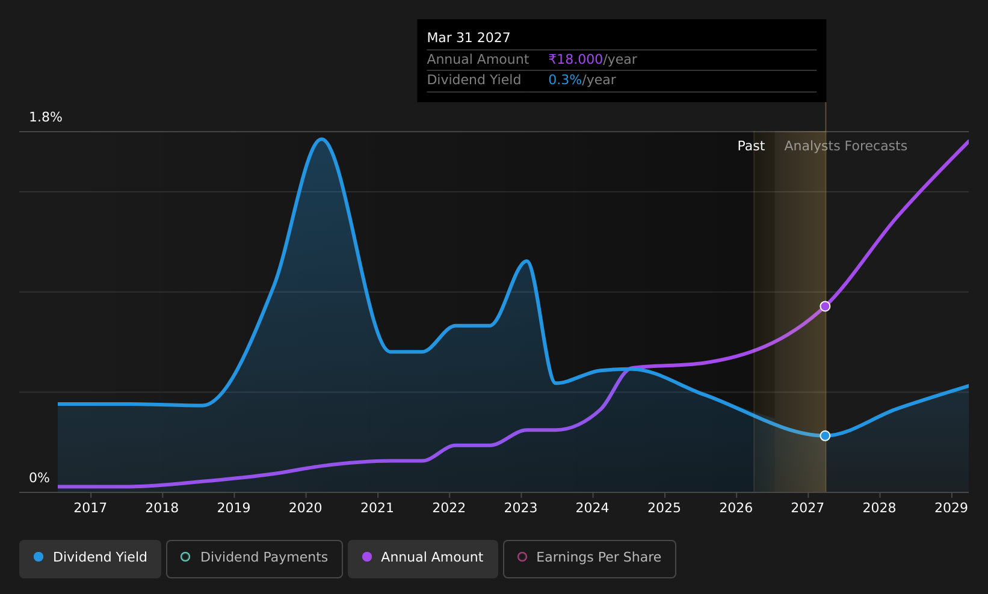This screenshot has height=594, width=988.
Task: Click the Analysts Forecasts label
Action: [845, 146]
